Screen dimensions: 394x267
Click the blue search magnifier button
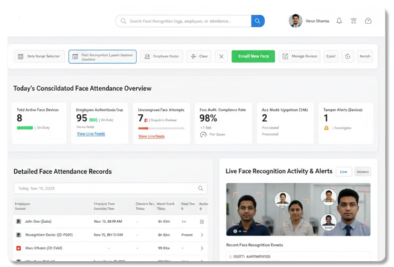pos(258,21)
